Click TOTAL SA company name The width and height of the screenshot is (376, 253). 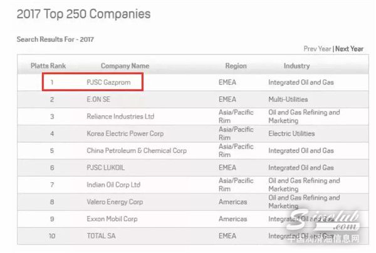(x=102, y=236)
